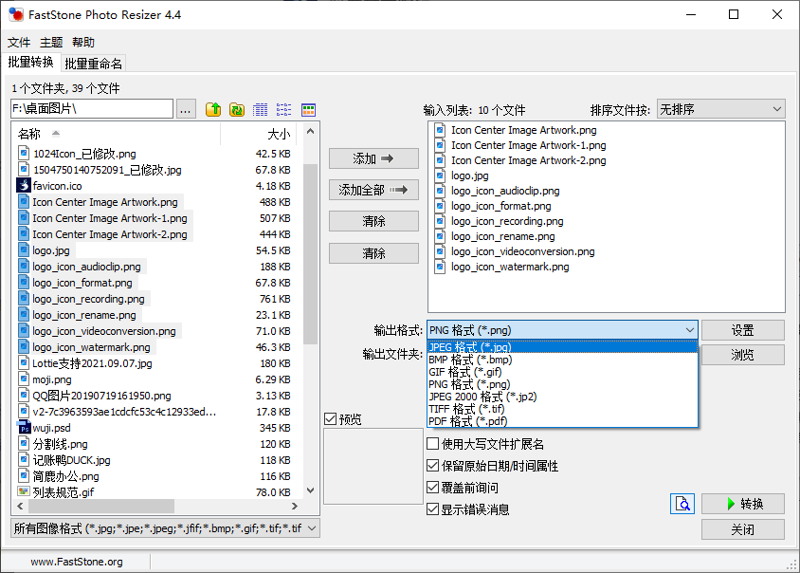Click the favicon.ico file icon
The height and width of the screenshot is (573, 800).
tap(24, 186)
